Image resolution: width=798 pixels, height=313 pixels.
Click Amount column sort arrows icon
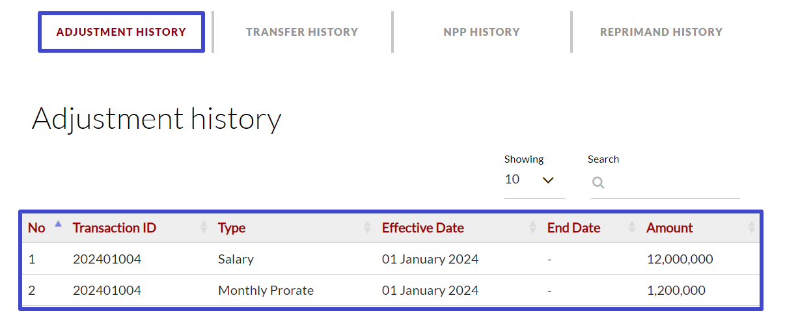(x=752, y=227)
